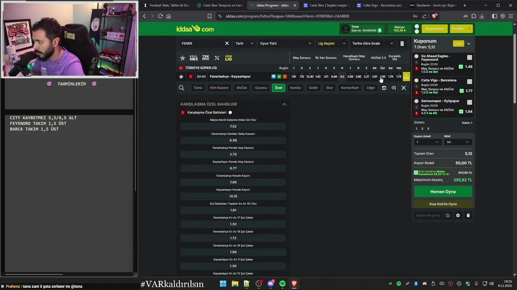This screenshot has height=290, width=517.
Task: Switch to the Korner/Kart tab
Action: (x=350, y=88)
